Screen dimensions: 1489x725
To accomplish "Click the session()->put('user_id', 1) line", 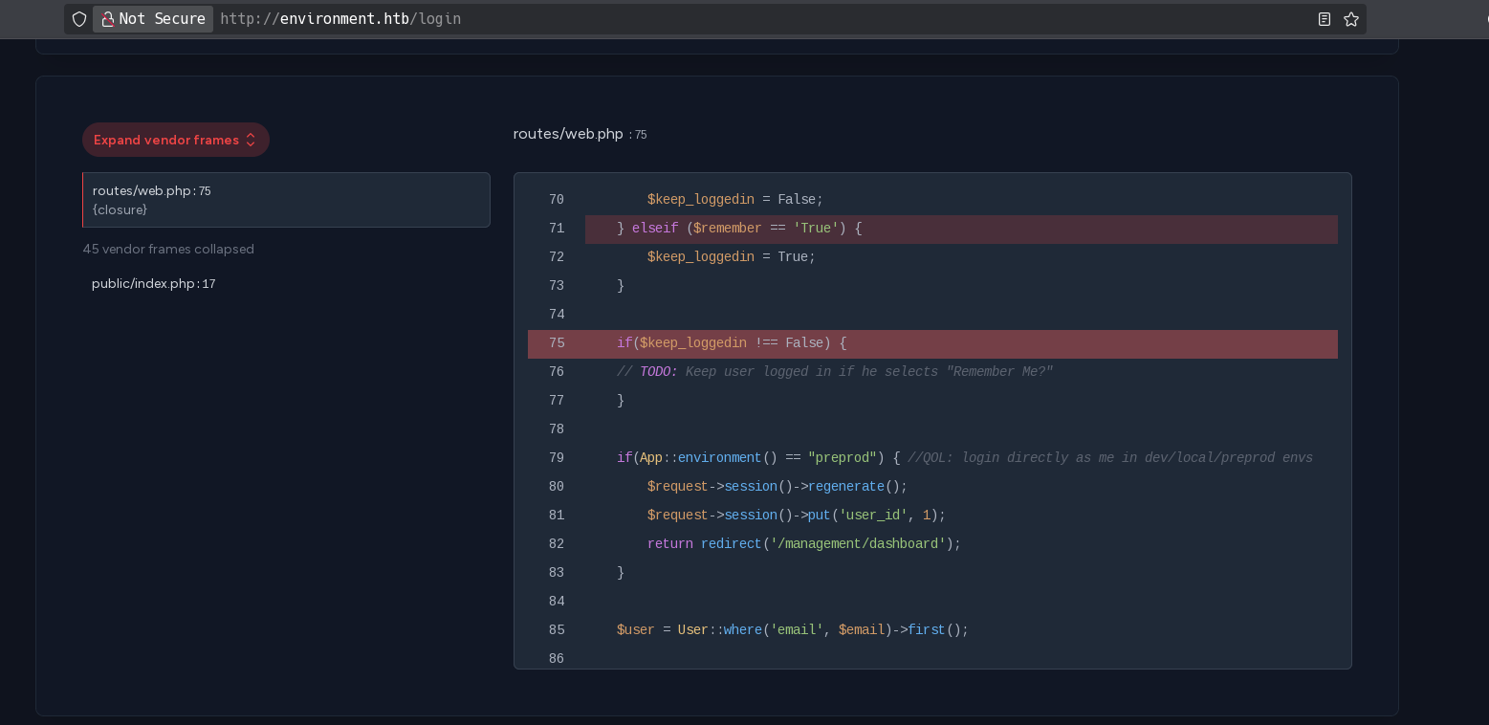I will click(x=797, y=516).
